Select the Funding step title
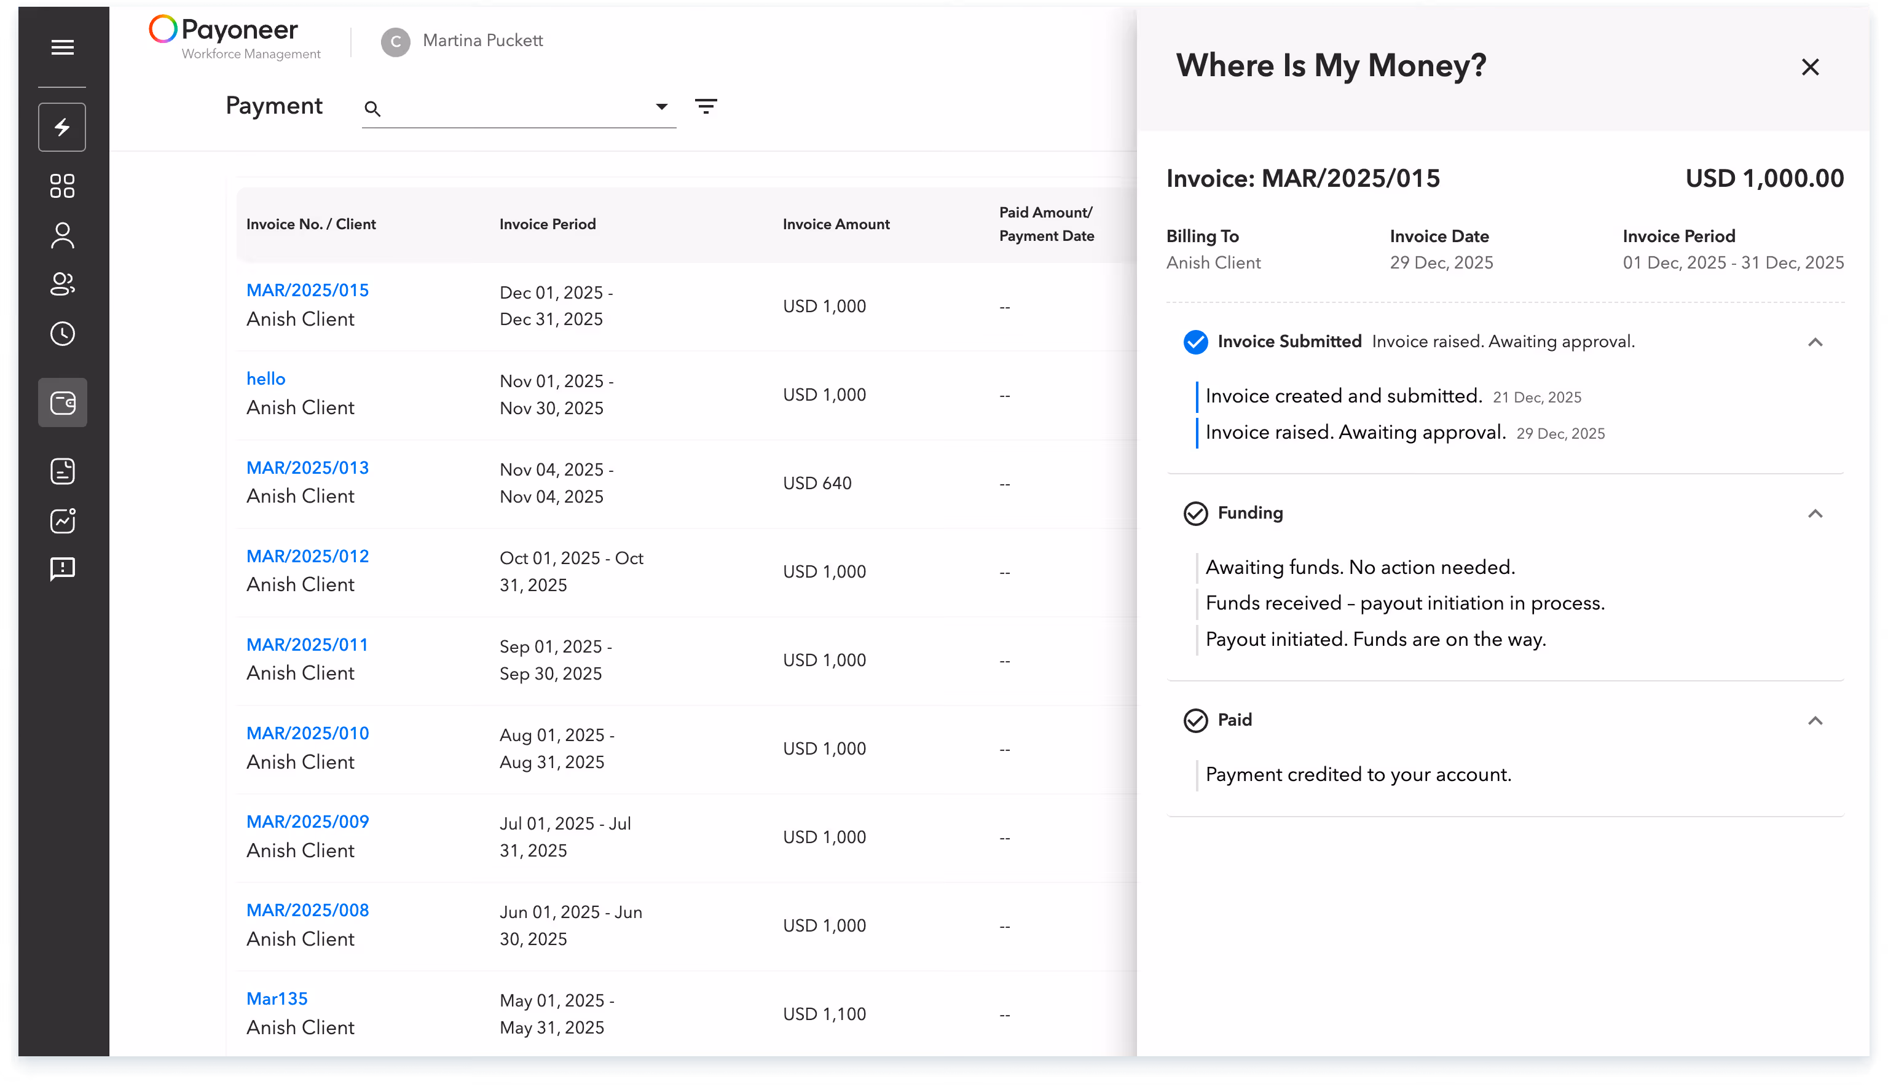 tap(1249, 513)
